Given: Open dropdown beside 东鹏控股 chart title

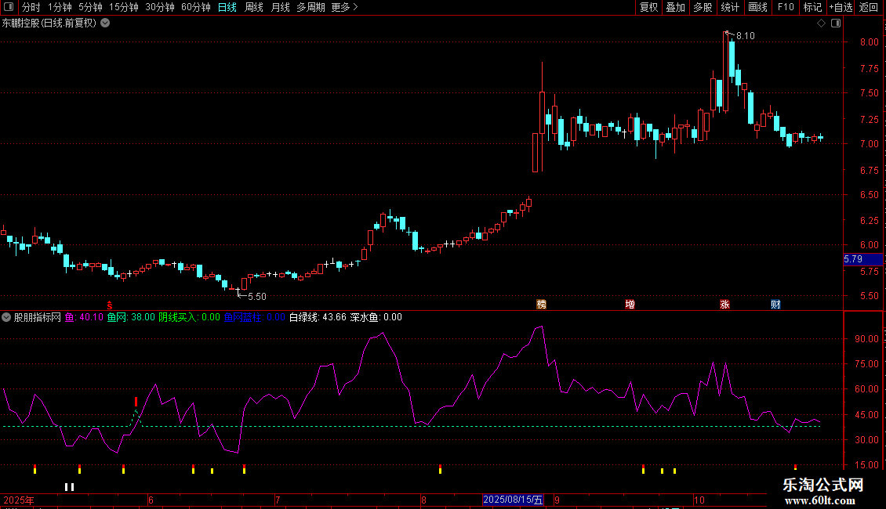Looking at the screenshot, I should coord(105,23).
